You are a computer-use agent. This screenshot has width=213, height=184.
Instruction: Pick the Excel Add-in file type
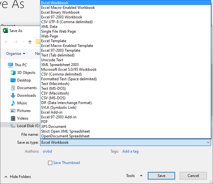(x=126, y=112)
